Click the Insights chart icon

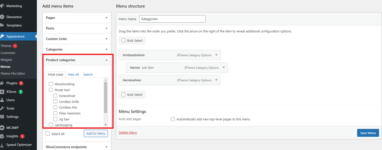click(x=2, y=136)
